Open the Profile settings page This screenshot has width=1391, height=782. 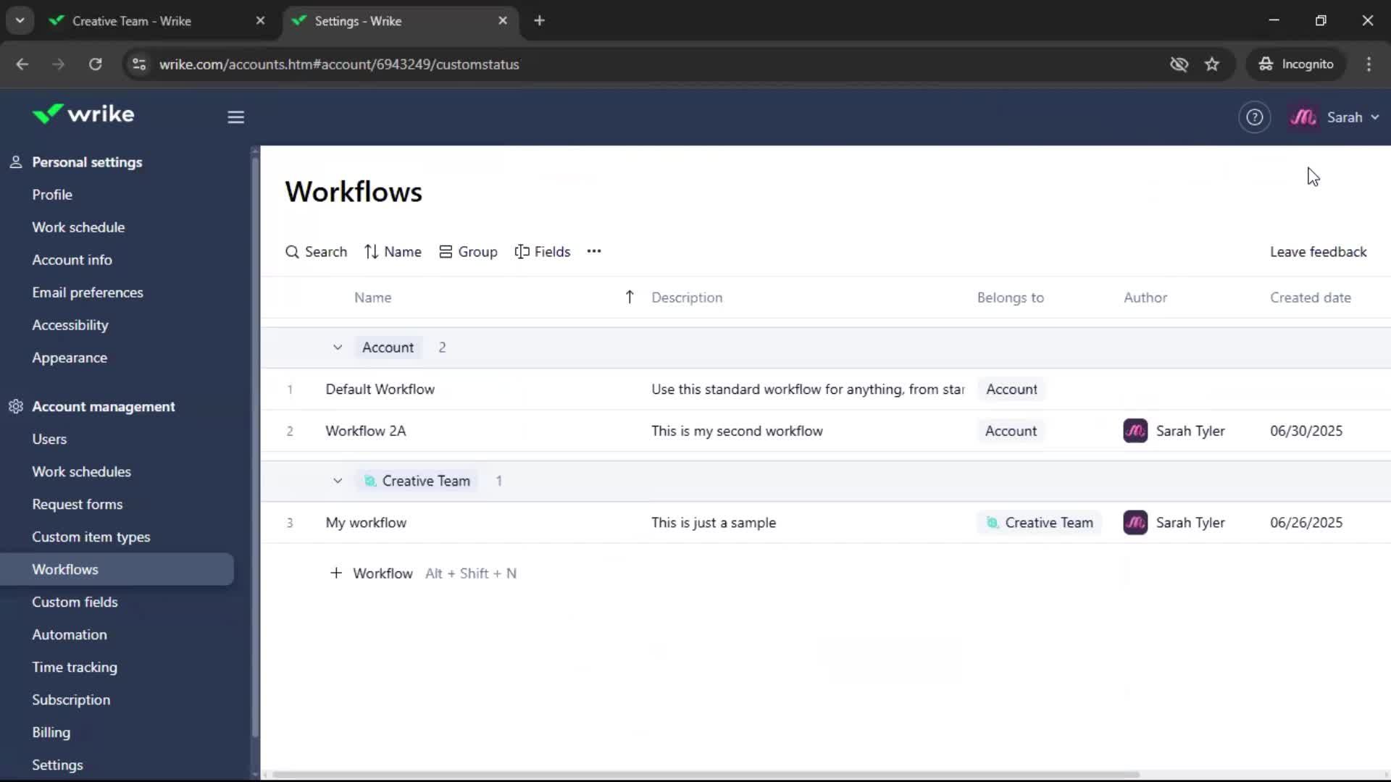(52, 195)
